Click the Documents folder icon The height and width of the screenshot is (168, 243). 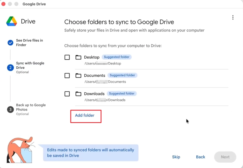click(x=78, y=76)
